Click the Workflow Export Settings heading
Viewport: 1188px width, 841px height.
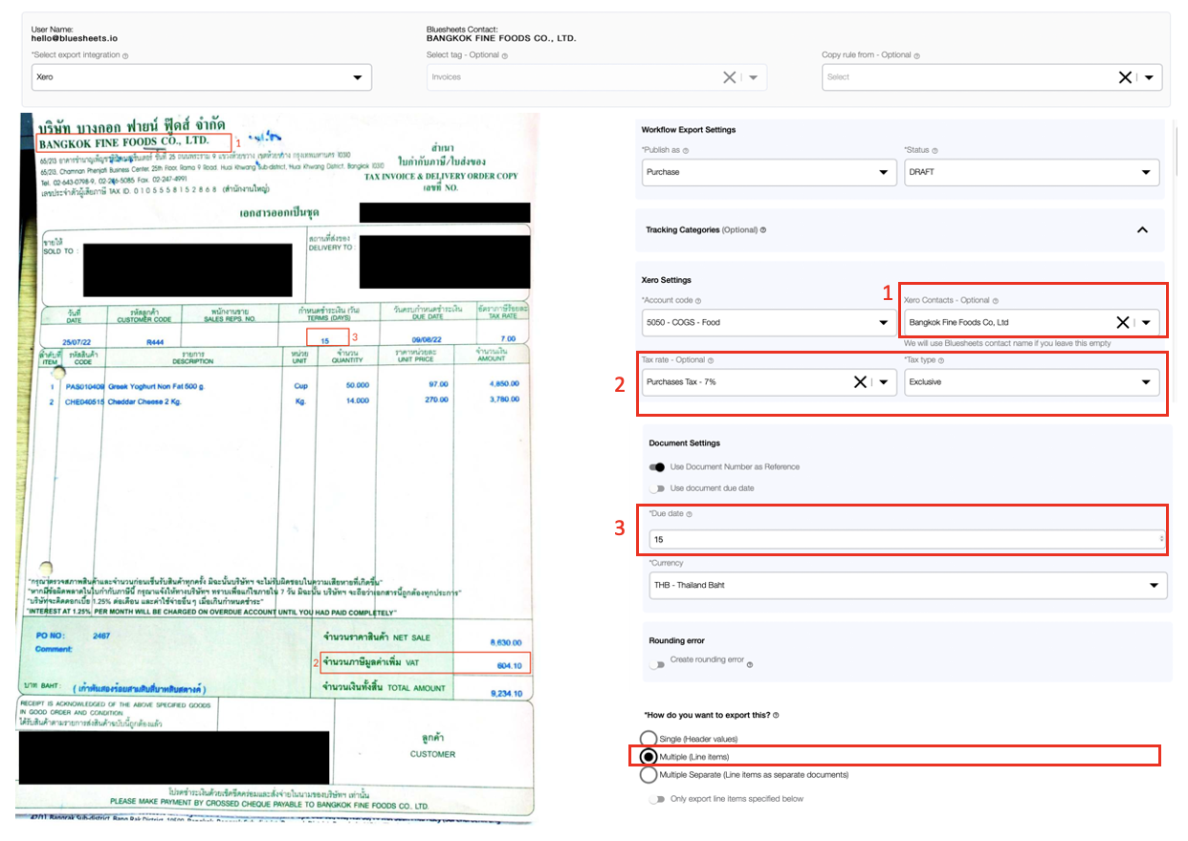(x=689, y=129)
